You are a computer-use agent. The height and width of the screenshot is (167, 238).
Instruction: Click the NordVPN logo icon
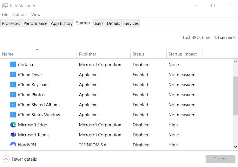pyautogui.click(x=13, y=144)
